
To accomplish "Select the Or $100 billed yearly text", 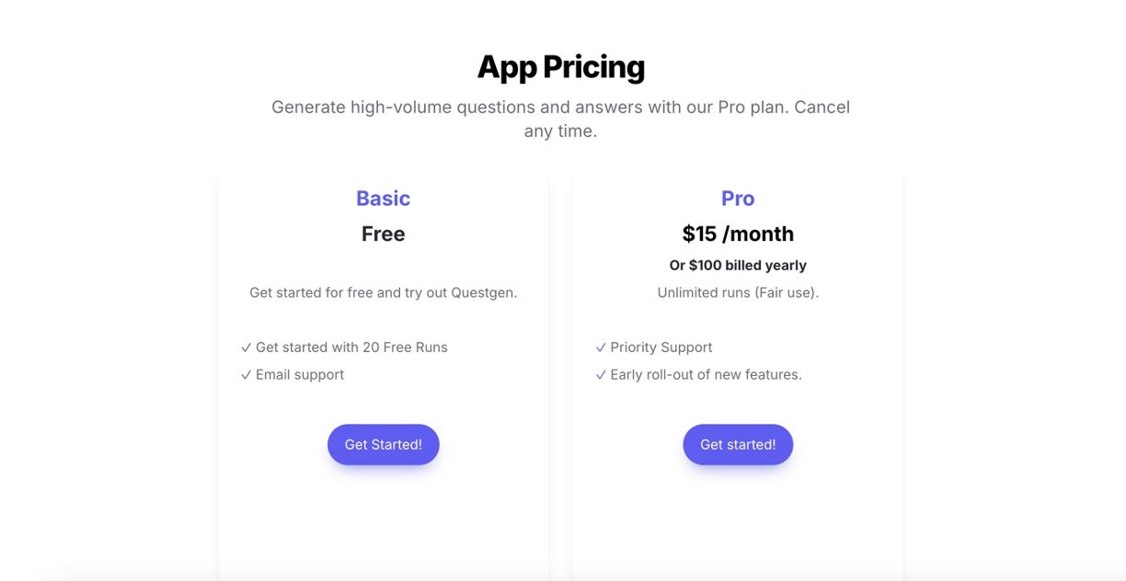I will point(738,266).
